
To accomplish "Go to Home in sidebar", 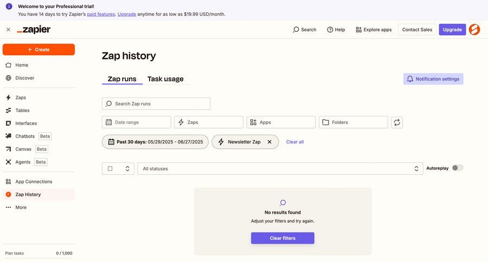I will [38, 65].
